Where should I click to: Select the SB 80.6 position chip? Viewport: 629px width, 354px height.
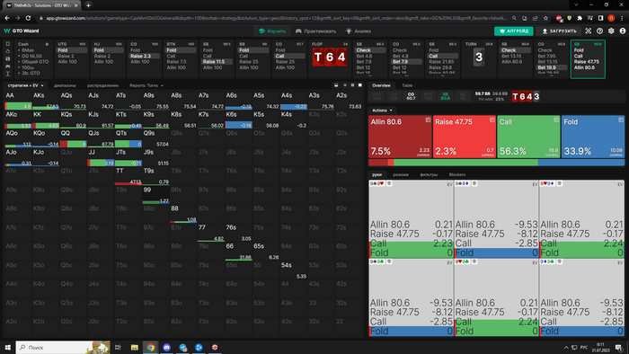[x=446, y=96]
